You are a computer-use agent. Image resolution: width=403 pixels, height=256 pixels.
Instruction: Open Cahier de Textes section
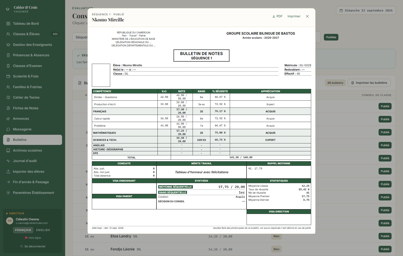click(x=33, y=97)
